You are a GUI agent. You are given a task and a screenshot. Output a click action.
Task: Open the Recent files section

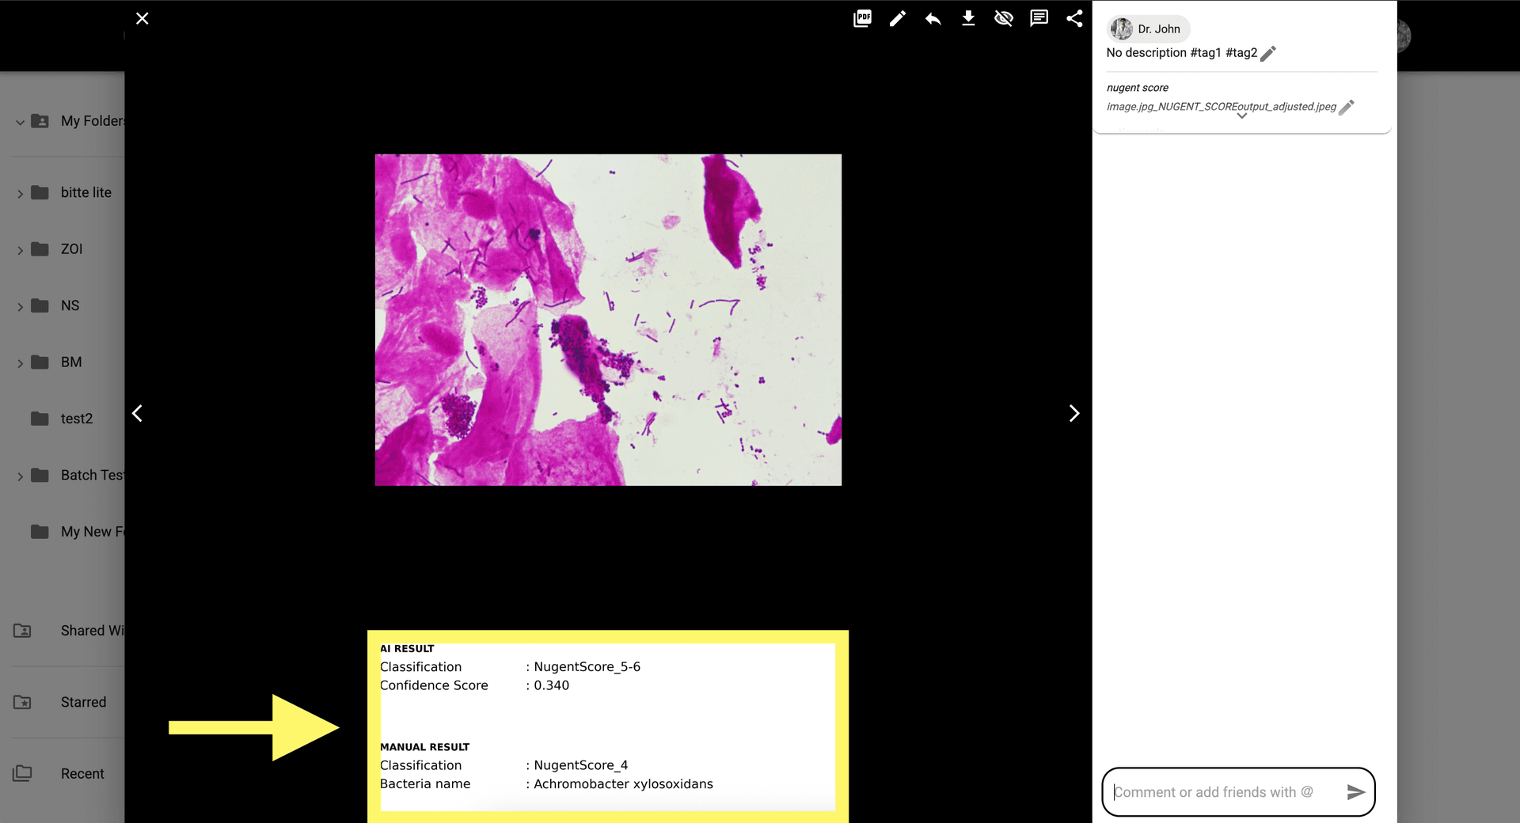point(82,773)
